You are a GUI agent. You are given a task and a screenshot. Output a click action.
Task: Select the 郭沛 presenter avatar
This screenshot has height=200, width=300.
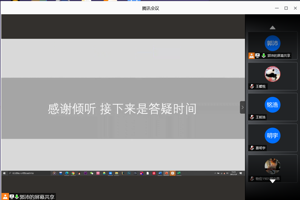272,43
